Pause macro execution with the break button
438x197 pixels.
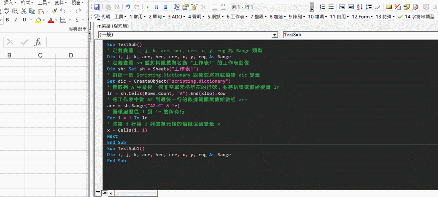(156, 7)
